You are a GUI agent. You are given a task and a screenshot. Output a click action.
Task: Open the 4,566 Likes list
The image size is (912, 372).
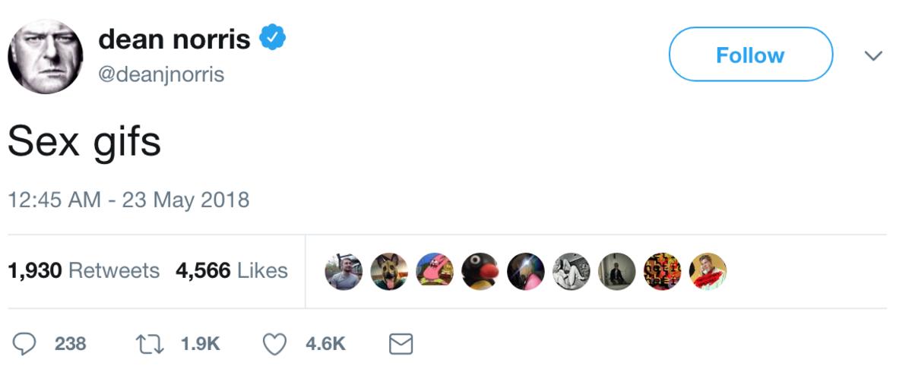[232, 271]
